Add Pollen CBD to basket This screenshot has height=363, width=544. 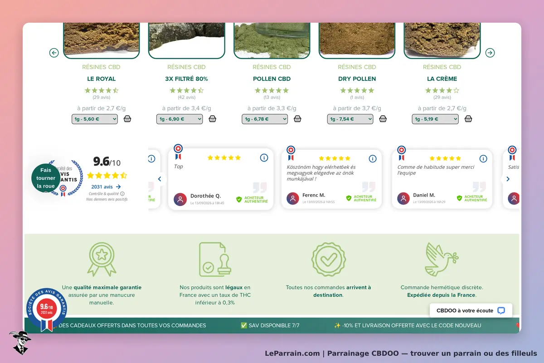(297, 119)
